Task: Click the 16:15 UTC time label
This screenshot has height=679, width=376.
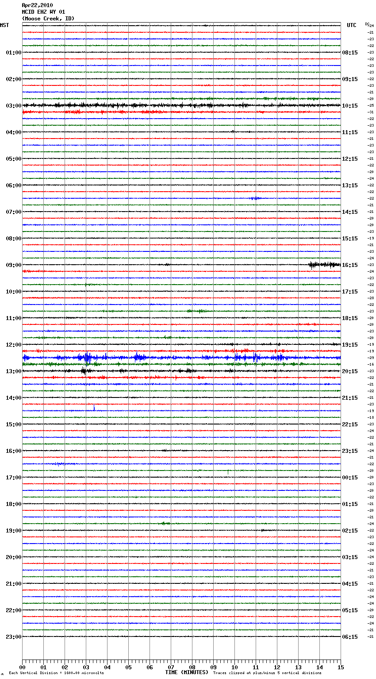Action: (x=350, y=265)
